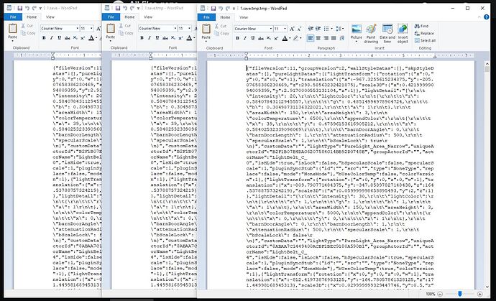496x301 pixels.
Task: Zoom in with plus button
Action: click(x=480, y=294)
